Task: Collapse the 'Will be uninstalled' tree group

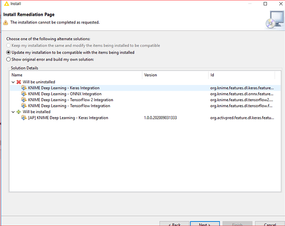Action: coord(13,82)
